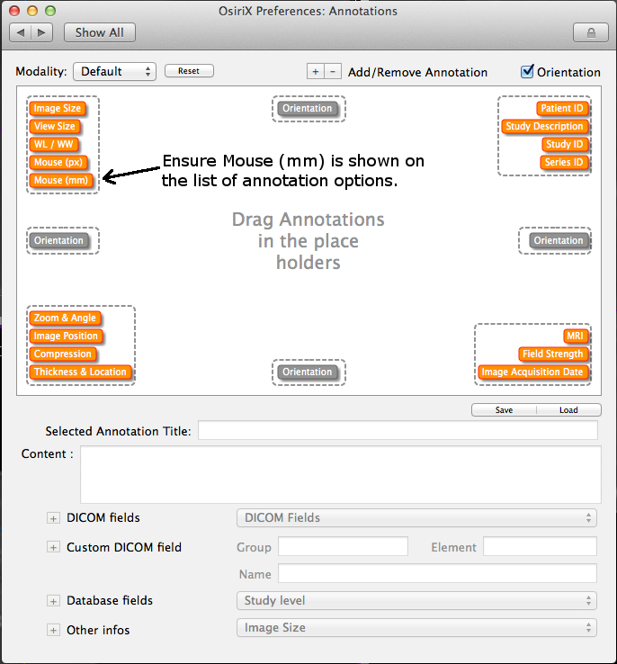
Task: Add DICOM fields with plus button
Action: click(53, 518)
